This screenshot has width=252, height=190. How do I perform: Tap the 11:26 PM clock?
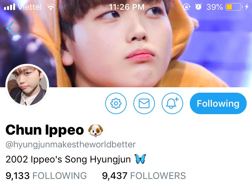pyautogui.click(x=127, y=7)
